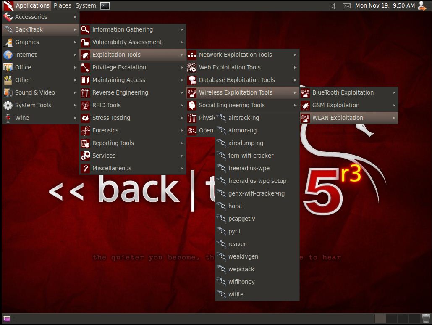Screen dimensions: 432x325
Task: Select Exploitation Tools menu entry
Action: tap(133, 55)
